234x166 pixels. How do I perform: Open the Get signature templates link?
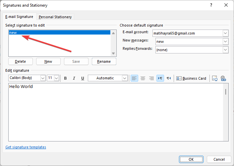(26, 147)
